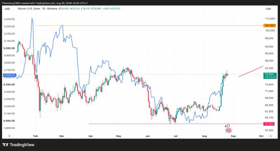Click 99,000 on the right price scale
The width and height of the screenshot is (280, 151).
(x=269, y=39)
